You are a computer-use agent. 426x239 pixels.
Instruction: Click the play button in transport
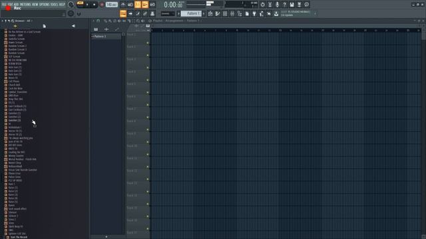87,5
